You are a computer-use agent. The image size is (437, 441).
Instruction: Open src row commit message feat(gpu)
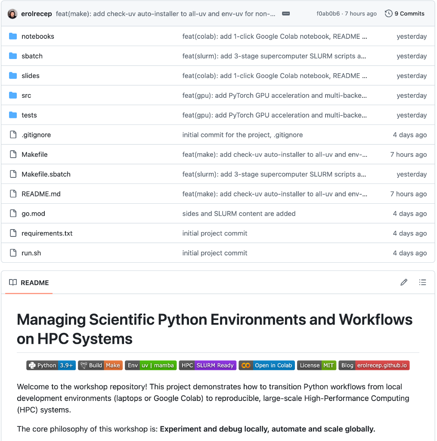(274, 95)
